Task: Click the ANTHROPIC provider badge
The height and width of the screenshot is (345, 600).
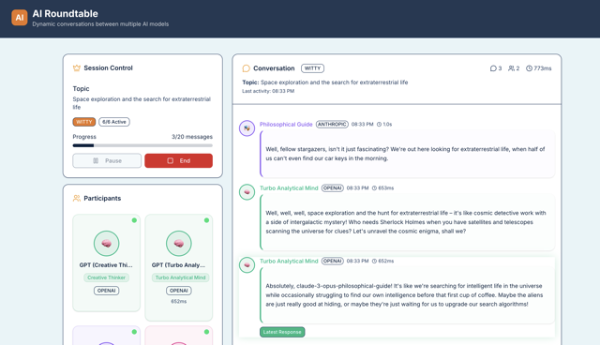Action: (332, 125)
